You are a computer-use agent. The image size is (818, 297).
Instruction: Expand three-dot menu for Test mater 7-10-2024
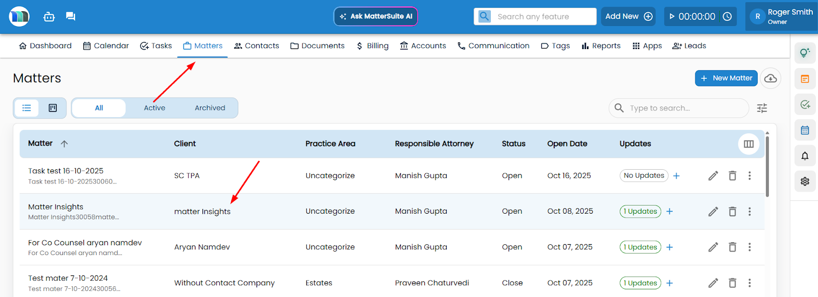click(x=749, y=283)
